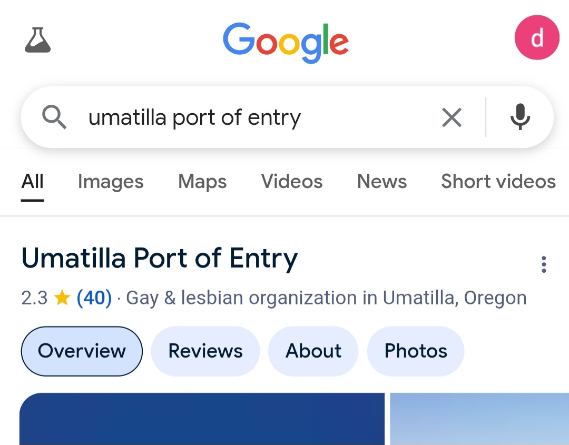Click the search text field
The image size is (569, 445).
pos(253,117)
